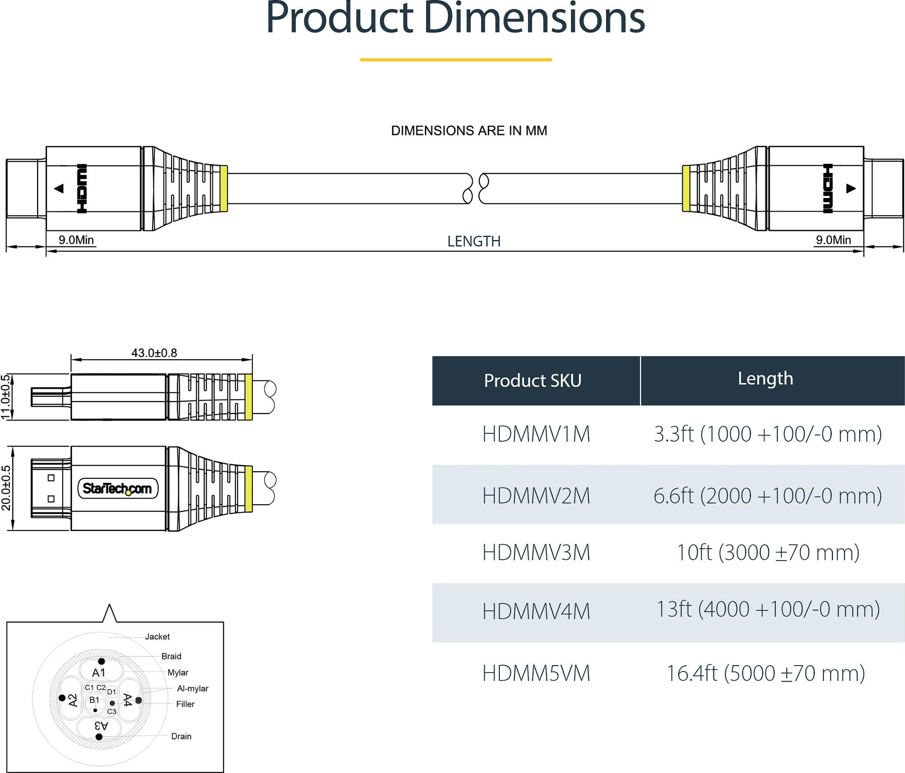Select the 'Product Dimensions' heading
The width and height of the screenshot is (905, 773).
455,18
